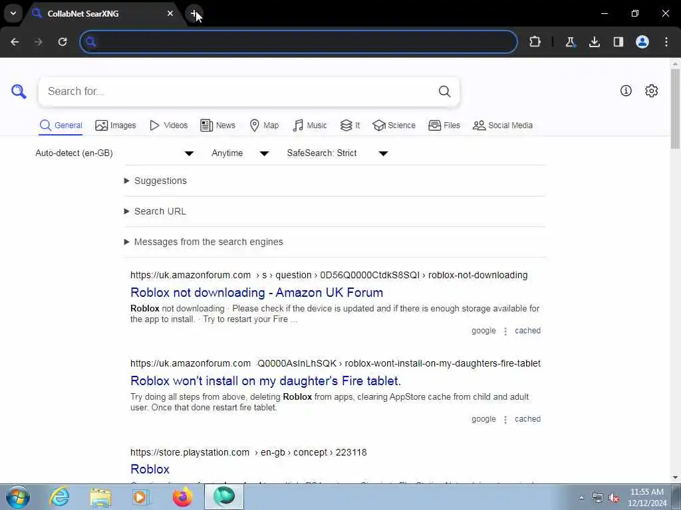Click the roblox-not-downloading result URL

329,275
